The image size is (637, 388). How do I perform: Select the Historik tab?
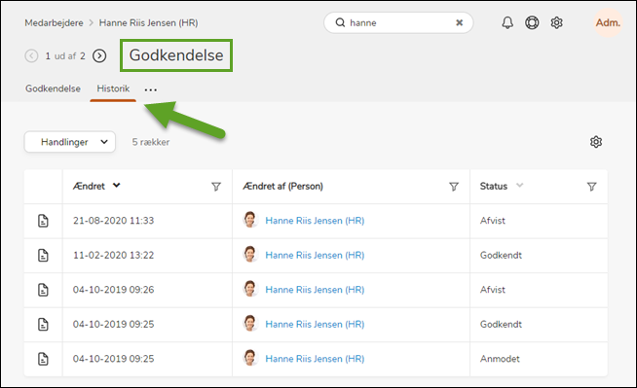pyautogui.click(x=113, y=88)
